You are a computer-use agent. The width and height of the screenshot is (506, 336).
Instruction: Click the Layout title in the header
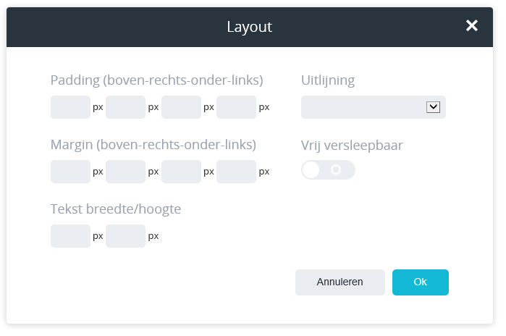coord(249,27)
